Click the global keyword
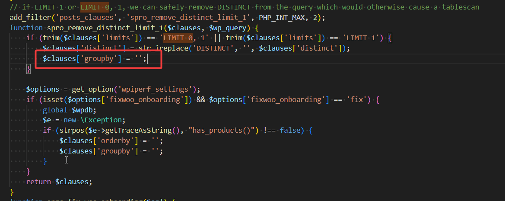 coord(55,110)
